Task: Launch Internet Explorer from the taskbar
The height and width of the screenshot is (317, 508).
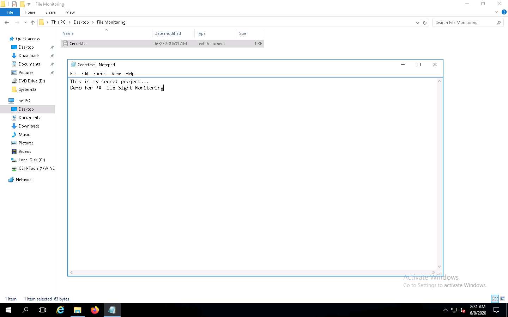Action: 60,310
